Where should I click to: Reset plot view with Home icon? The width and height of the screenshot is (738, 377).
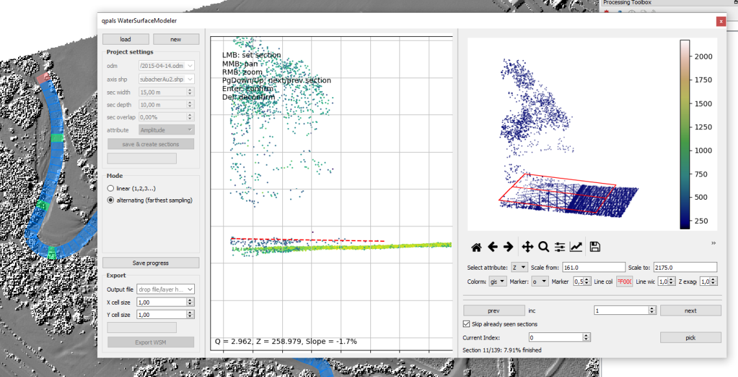pyautogui.click(x=476, y=247)
